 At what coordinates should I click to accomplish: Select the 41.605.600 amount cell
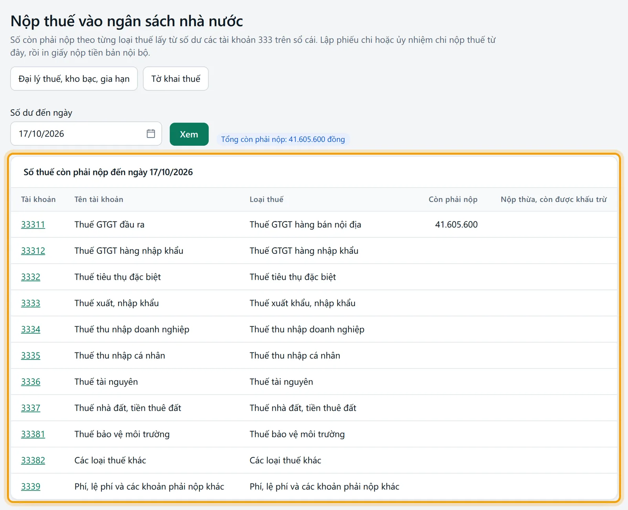point(456,224)
